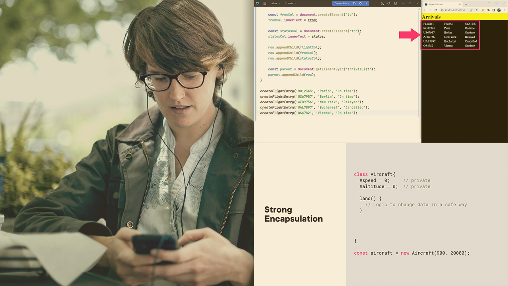Open Chrome's side panel icon
The image size is (508, 286).
[x=494, y=10]
